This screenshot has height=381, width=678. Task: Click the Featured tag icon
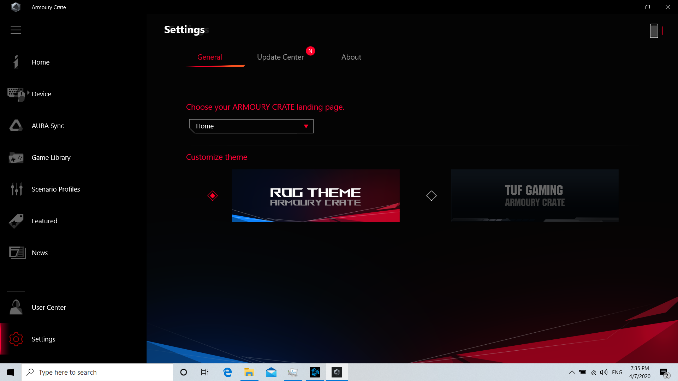(x=16, y=221)
